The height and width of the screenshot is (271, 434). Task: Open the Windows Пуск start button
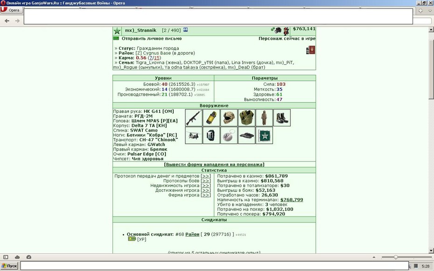[9, 266]
